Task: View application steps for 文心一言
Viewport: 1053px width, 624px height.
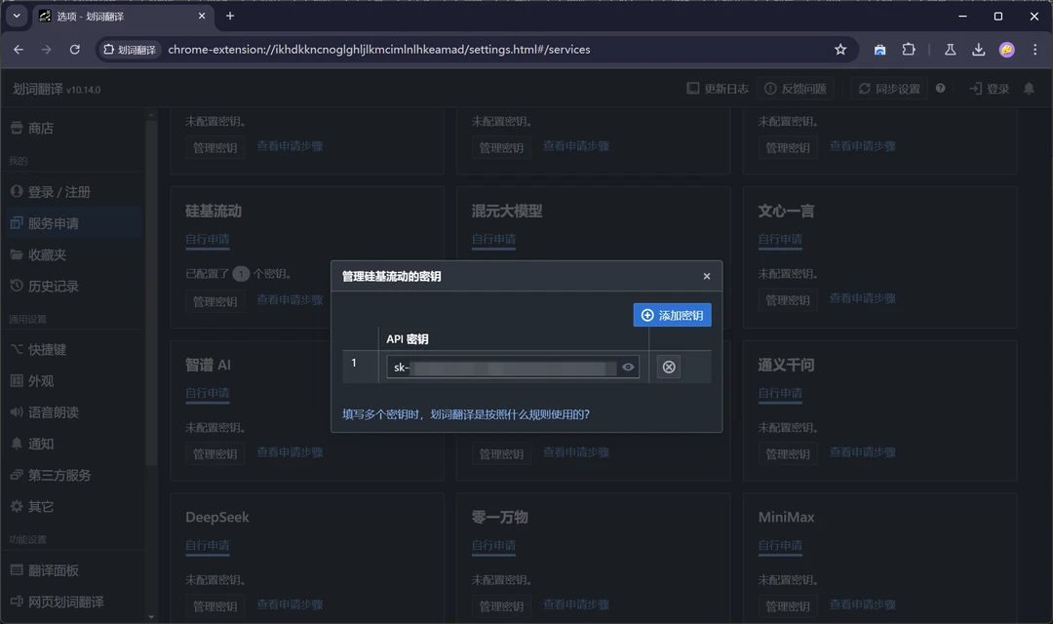Action: pyautogui.click(x=862, y=298)
